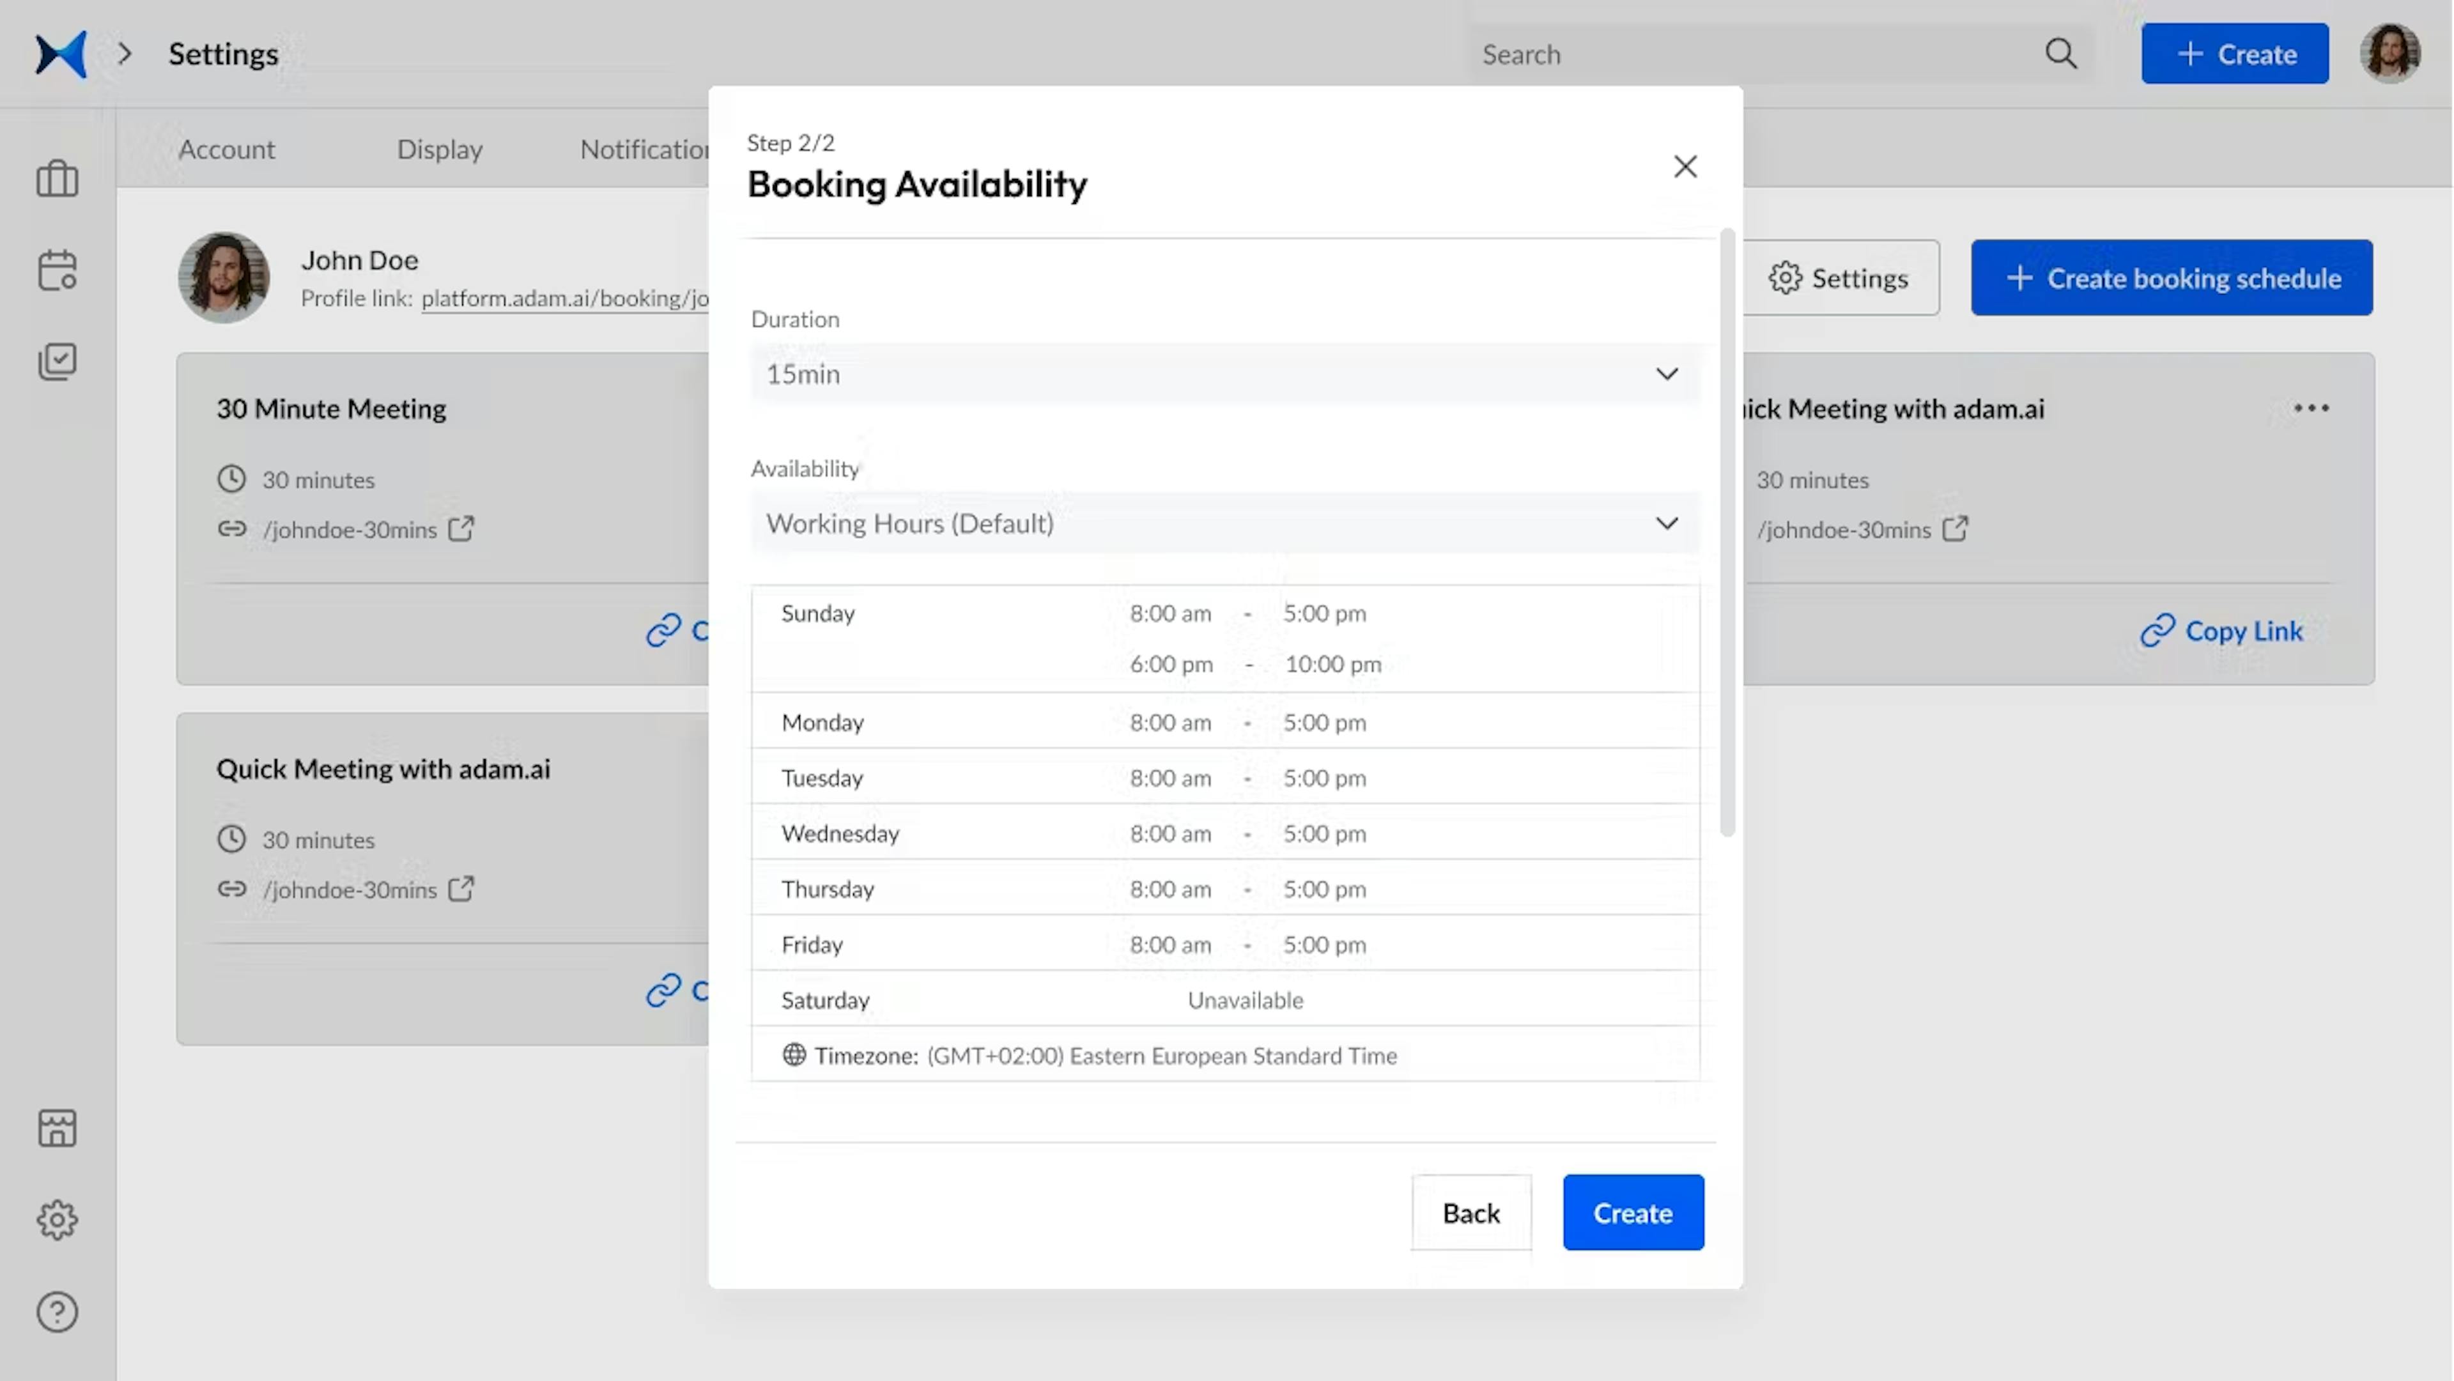The width and height of the screenshot is (2454, 1381).
Task: Click the Create button to confirm booking
Action: (1632, 1212)
